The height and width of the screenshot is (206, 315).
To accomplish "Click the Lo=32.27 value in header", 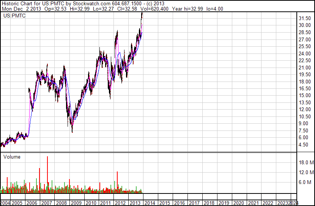I will [x=103, y=9].
